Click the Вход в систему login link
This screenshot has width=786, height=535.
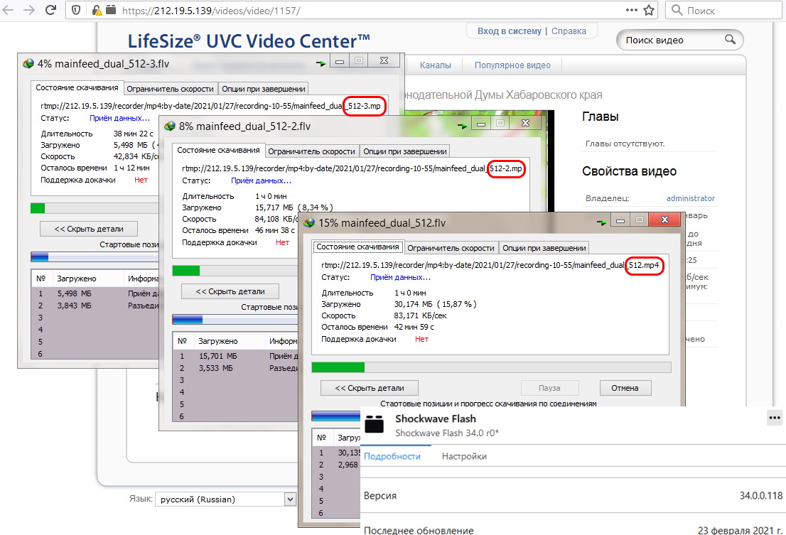pos(510,31)
